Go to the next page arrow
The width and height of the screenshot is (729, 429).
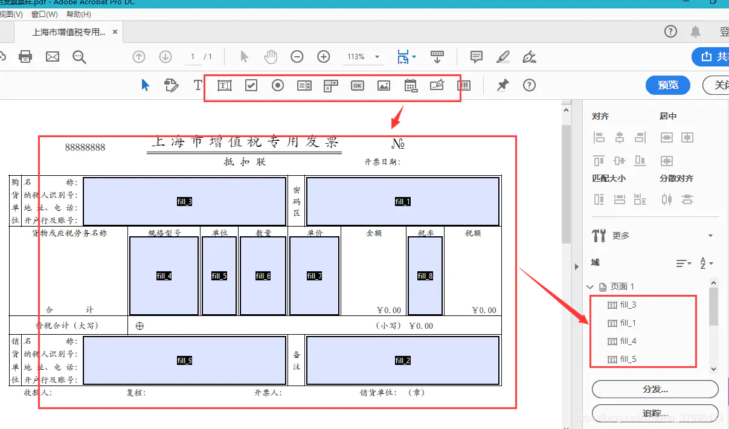pos(165,57)
